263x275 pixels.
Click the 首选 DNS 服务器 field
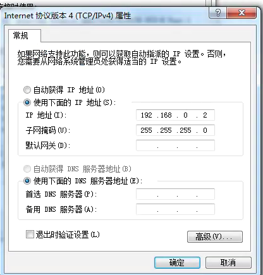tap(175, 194)
